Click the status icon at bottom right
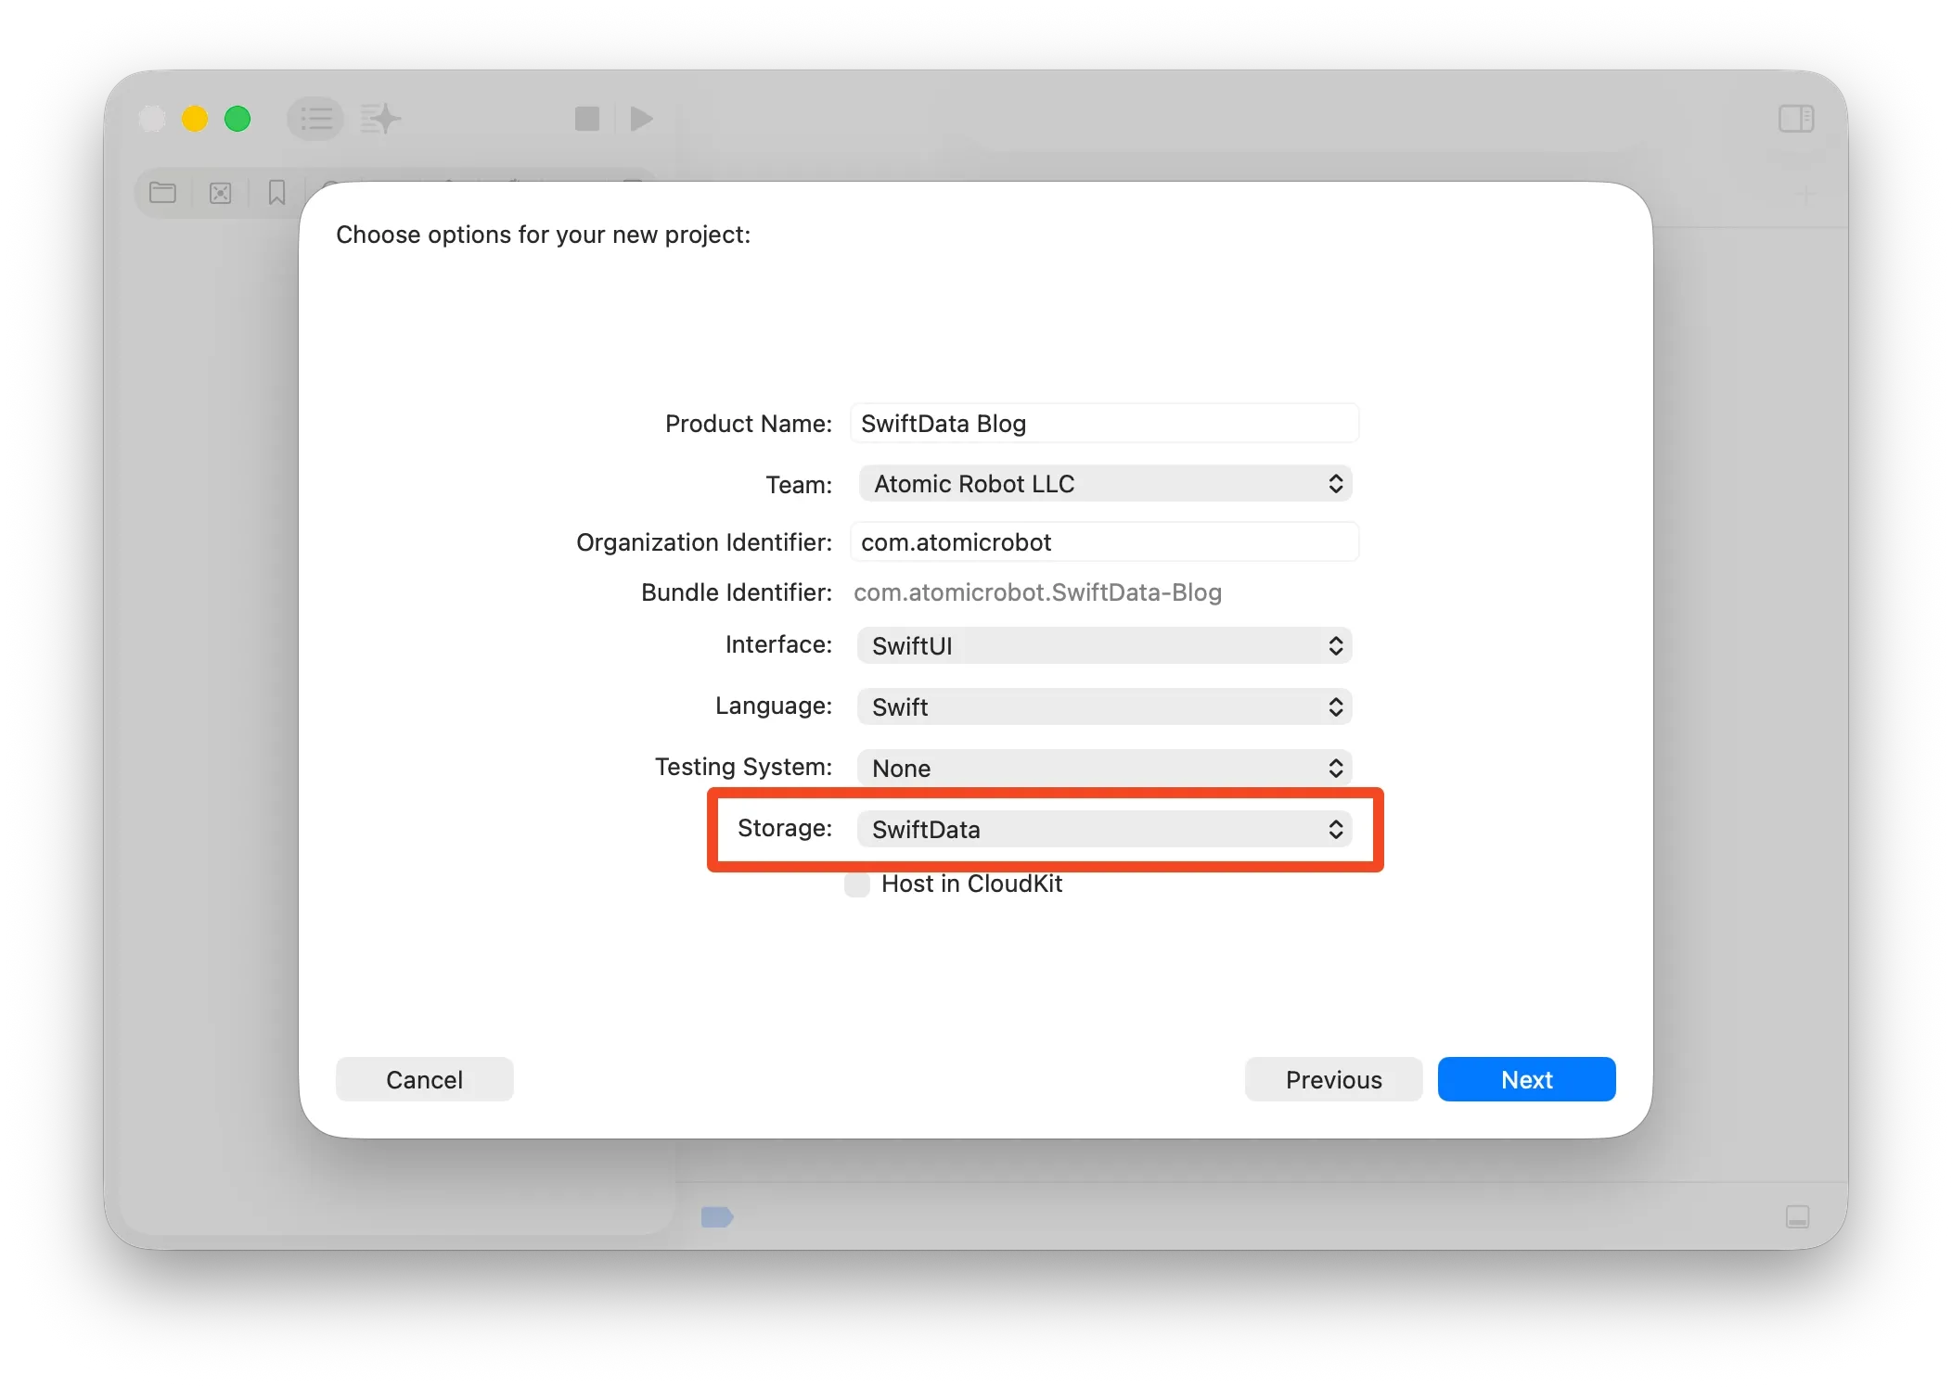This screenshot has height=1387, width=1952. pyautogui.click(x=1798, y=1217)
